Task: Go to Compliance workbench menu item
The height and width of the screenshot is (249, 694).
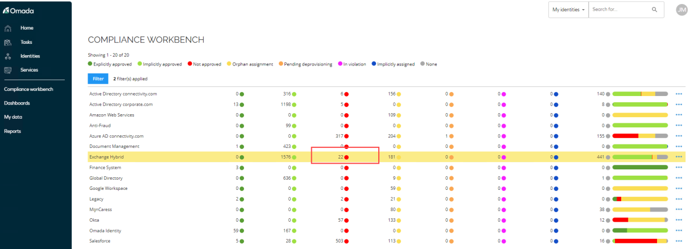Action: 28,89
